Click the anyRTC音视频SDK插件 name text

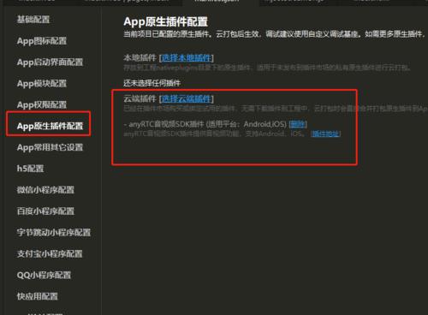(x=166, y=124)
